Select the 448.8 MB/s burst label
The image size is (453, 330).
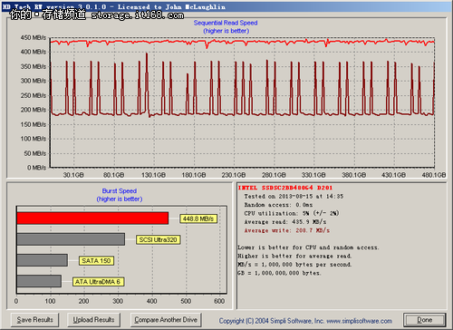(198, 218)
